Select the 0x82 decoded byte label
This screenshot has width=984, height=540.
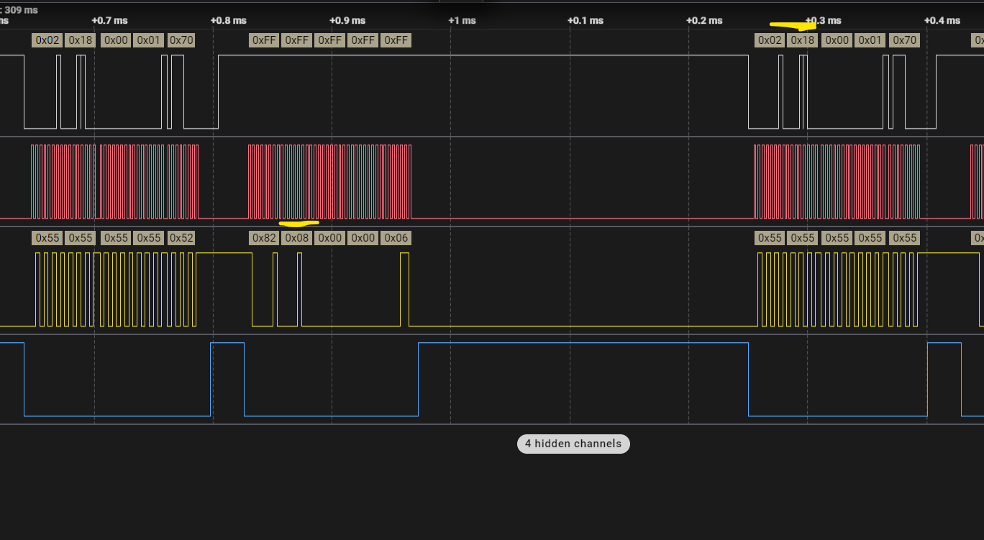(264, 238)
